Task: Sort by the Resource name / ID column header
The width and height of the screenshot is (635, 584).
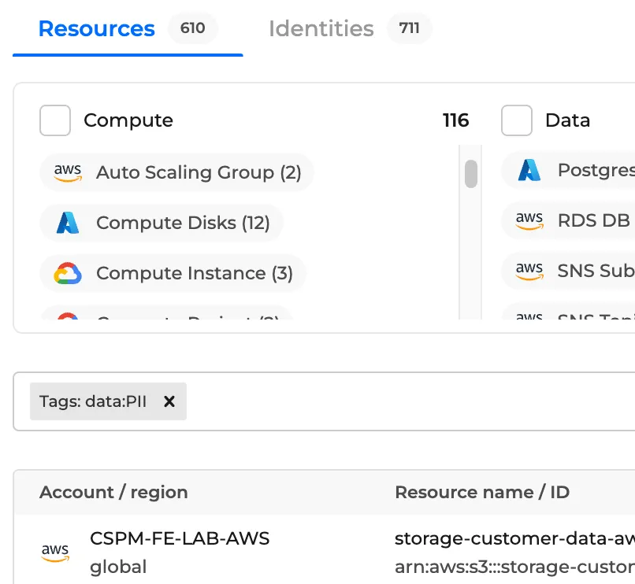Action: click(481, 493)
